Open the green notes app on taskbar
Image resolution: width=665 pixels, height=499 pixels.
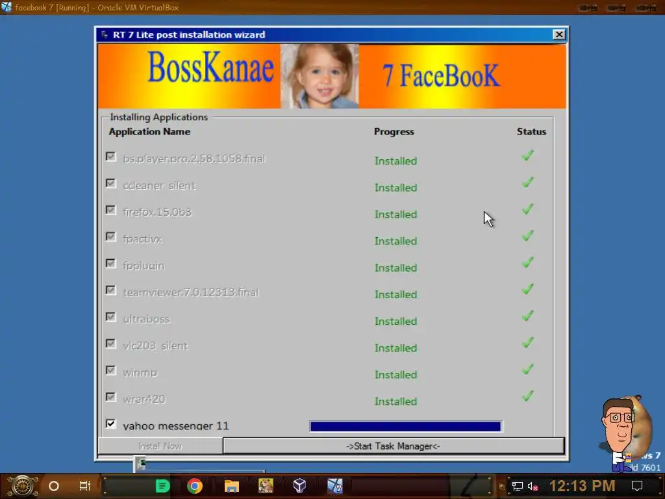[162, 486]
